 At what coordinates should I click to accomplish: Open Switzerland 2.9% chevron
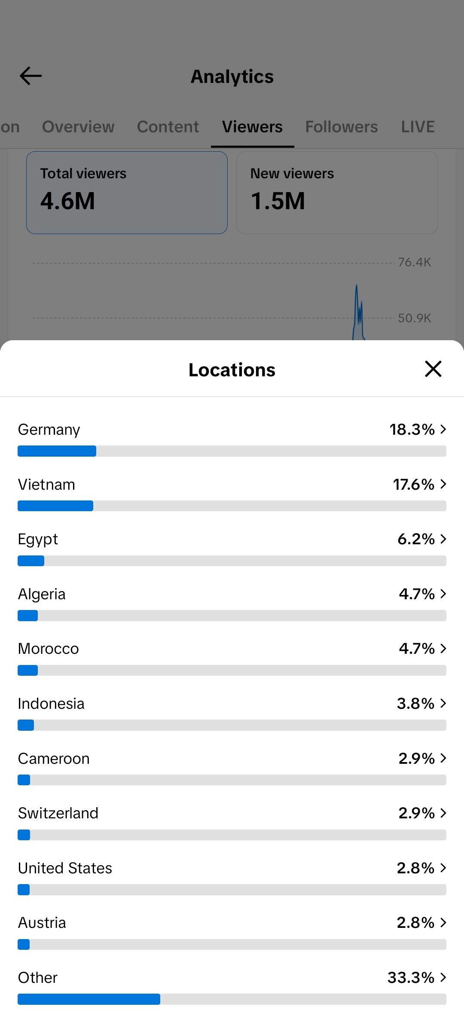point(443,813)
